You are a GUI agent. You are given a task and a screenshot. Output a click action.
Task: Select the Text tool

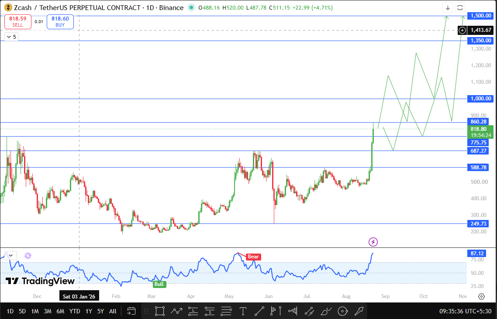pyautogui.click(x=243, y=311)
